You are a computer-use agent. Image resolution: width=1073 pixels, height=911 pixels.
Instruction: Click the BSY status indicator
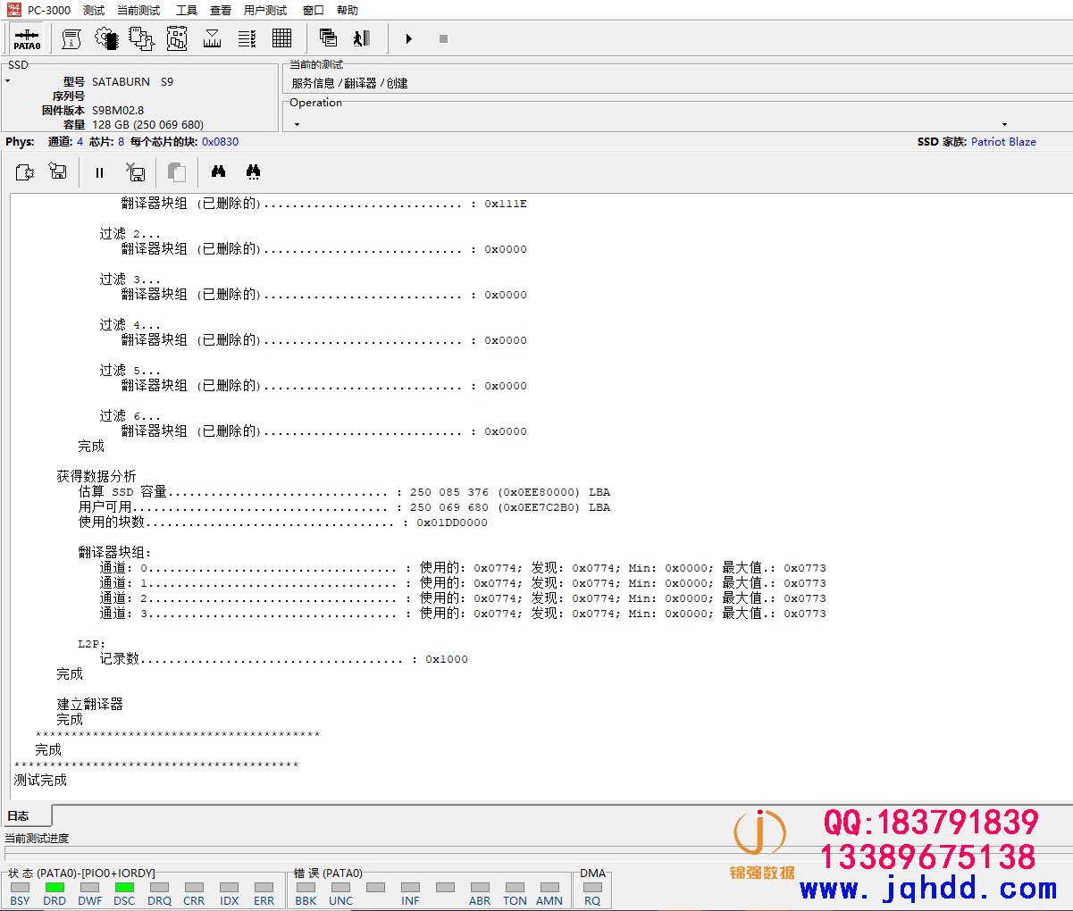[x=21, y=888]
